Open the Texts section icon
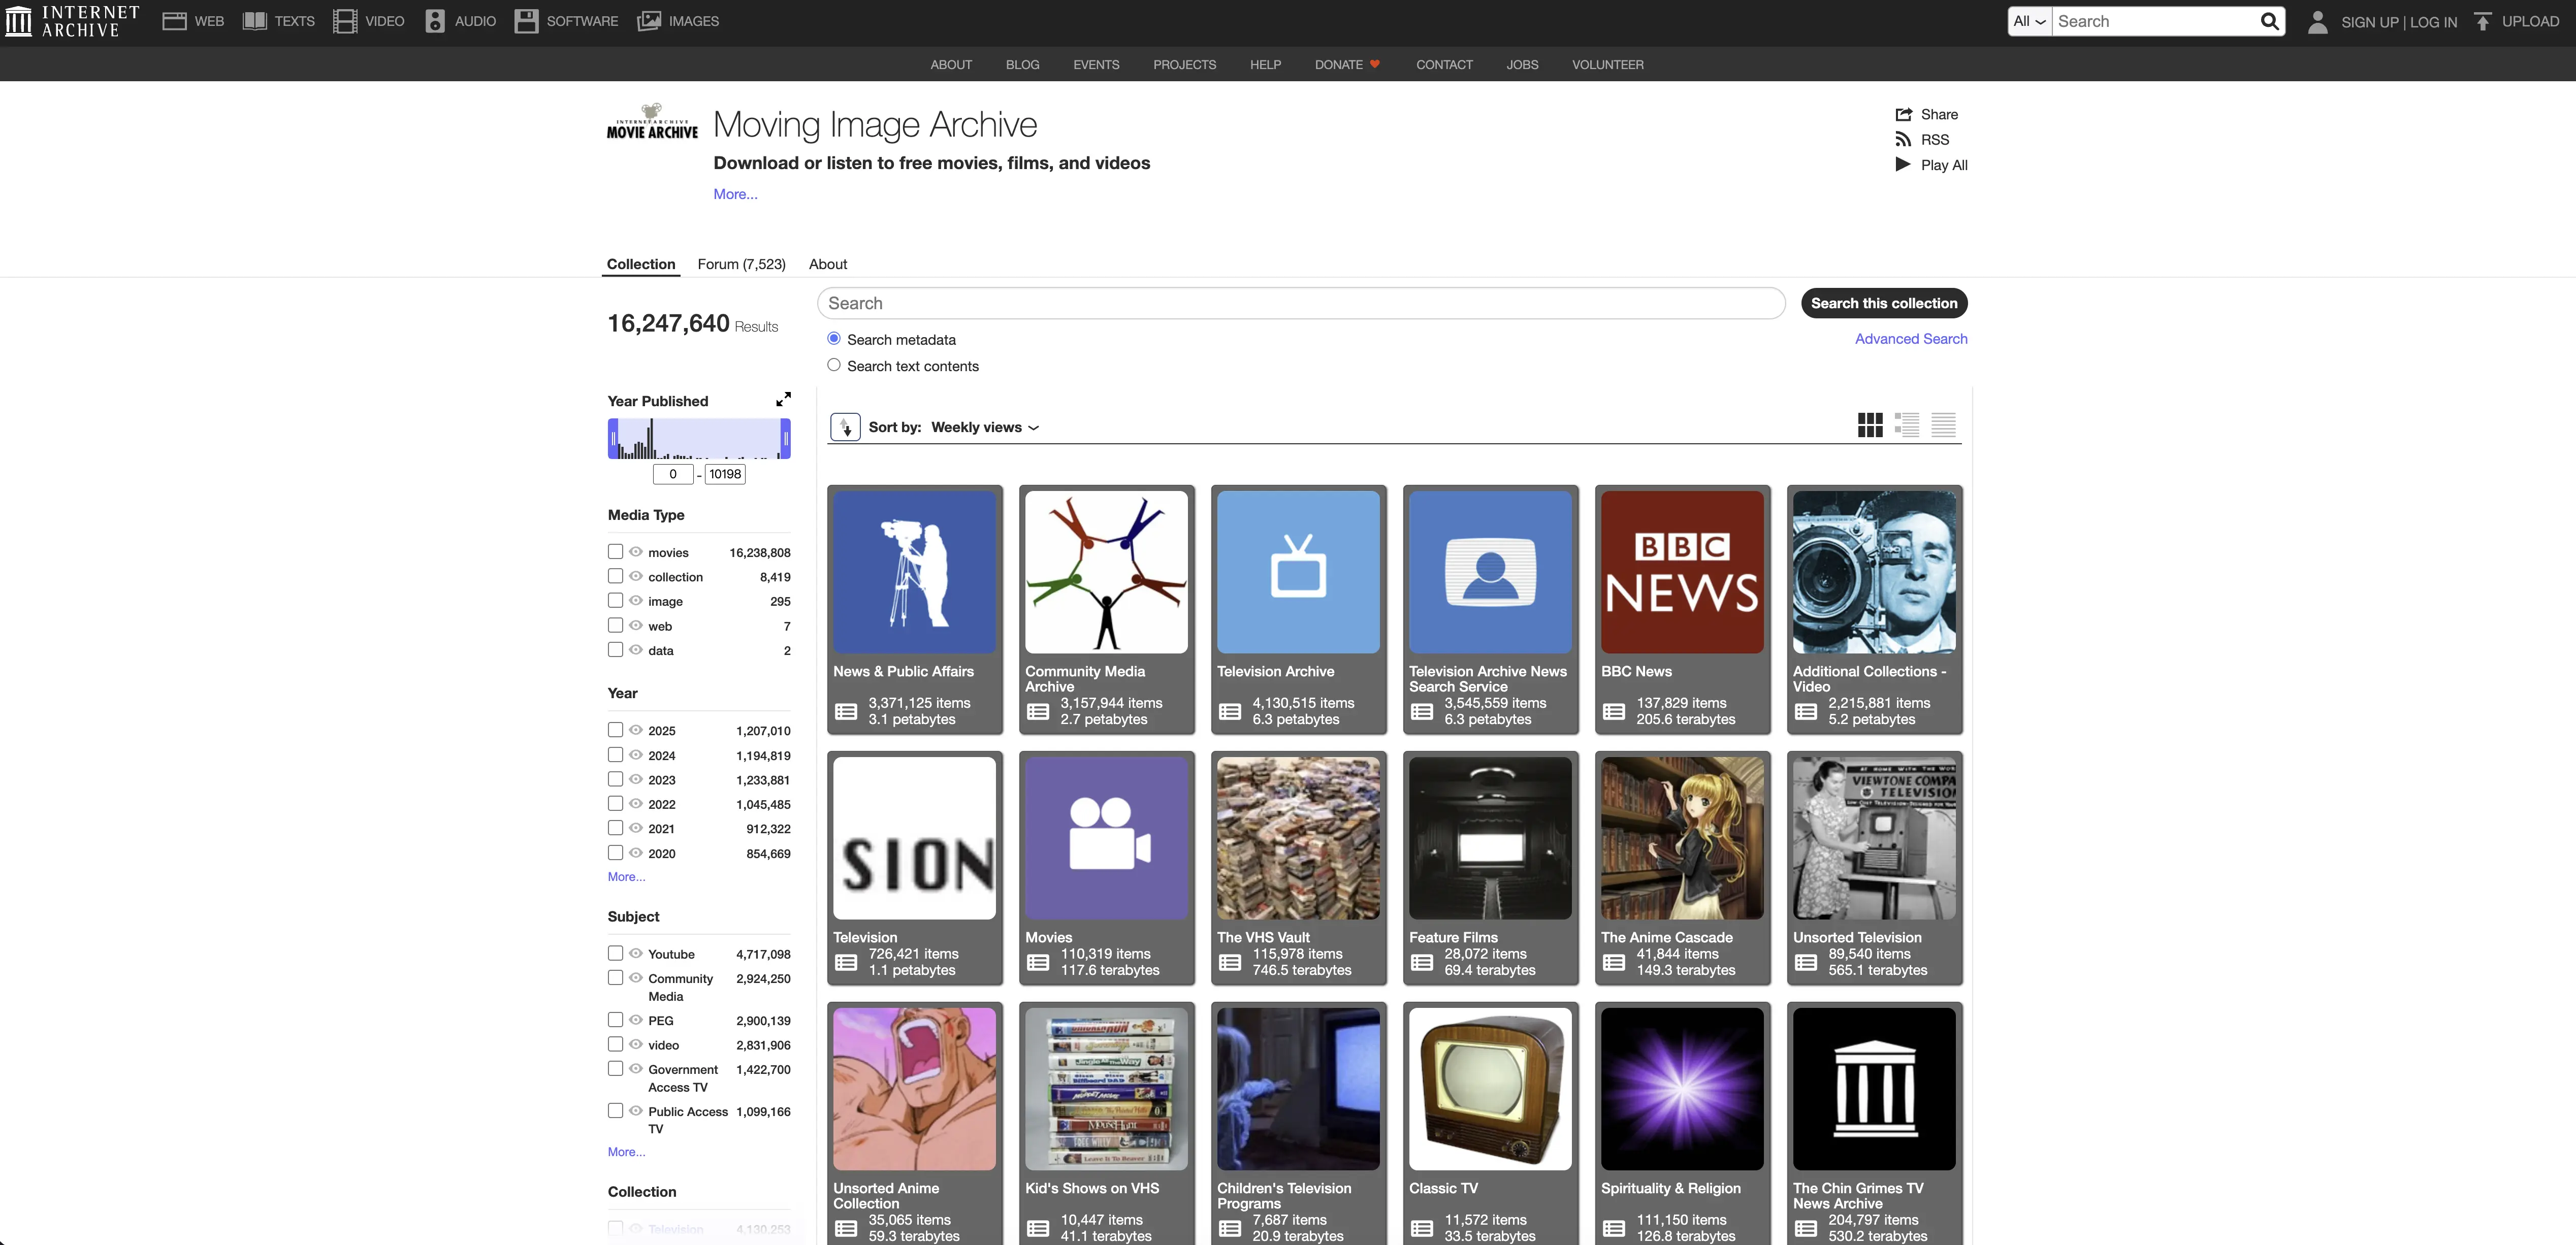This screenshot has width=2576, height=1245. 255,21
